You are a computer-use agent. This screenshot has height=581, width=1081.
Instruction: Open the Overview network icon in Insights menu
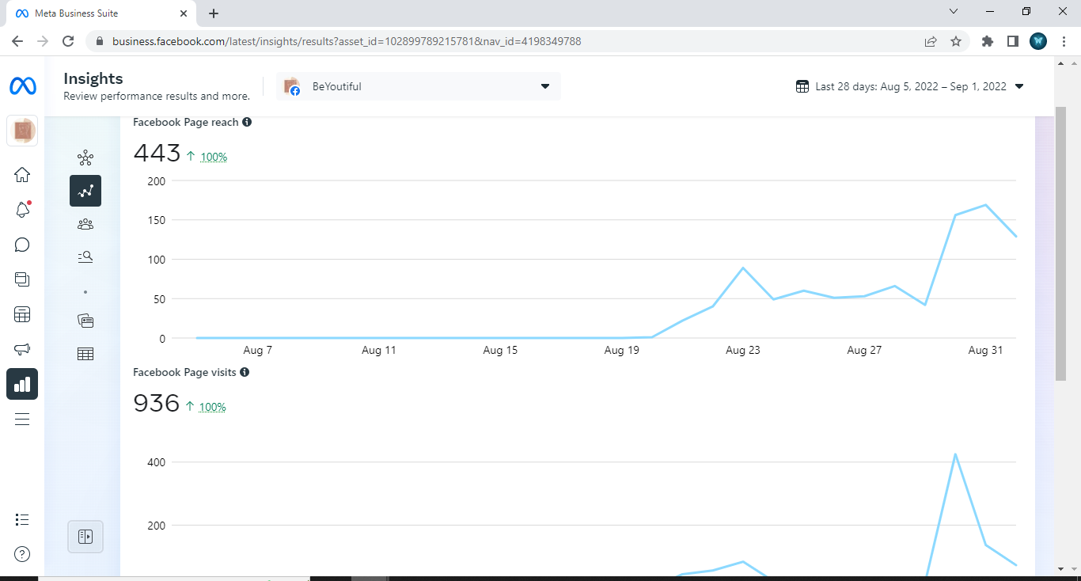pyautogui.click(x=85, y=158)
